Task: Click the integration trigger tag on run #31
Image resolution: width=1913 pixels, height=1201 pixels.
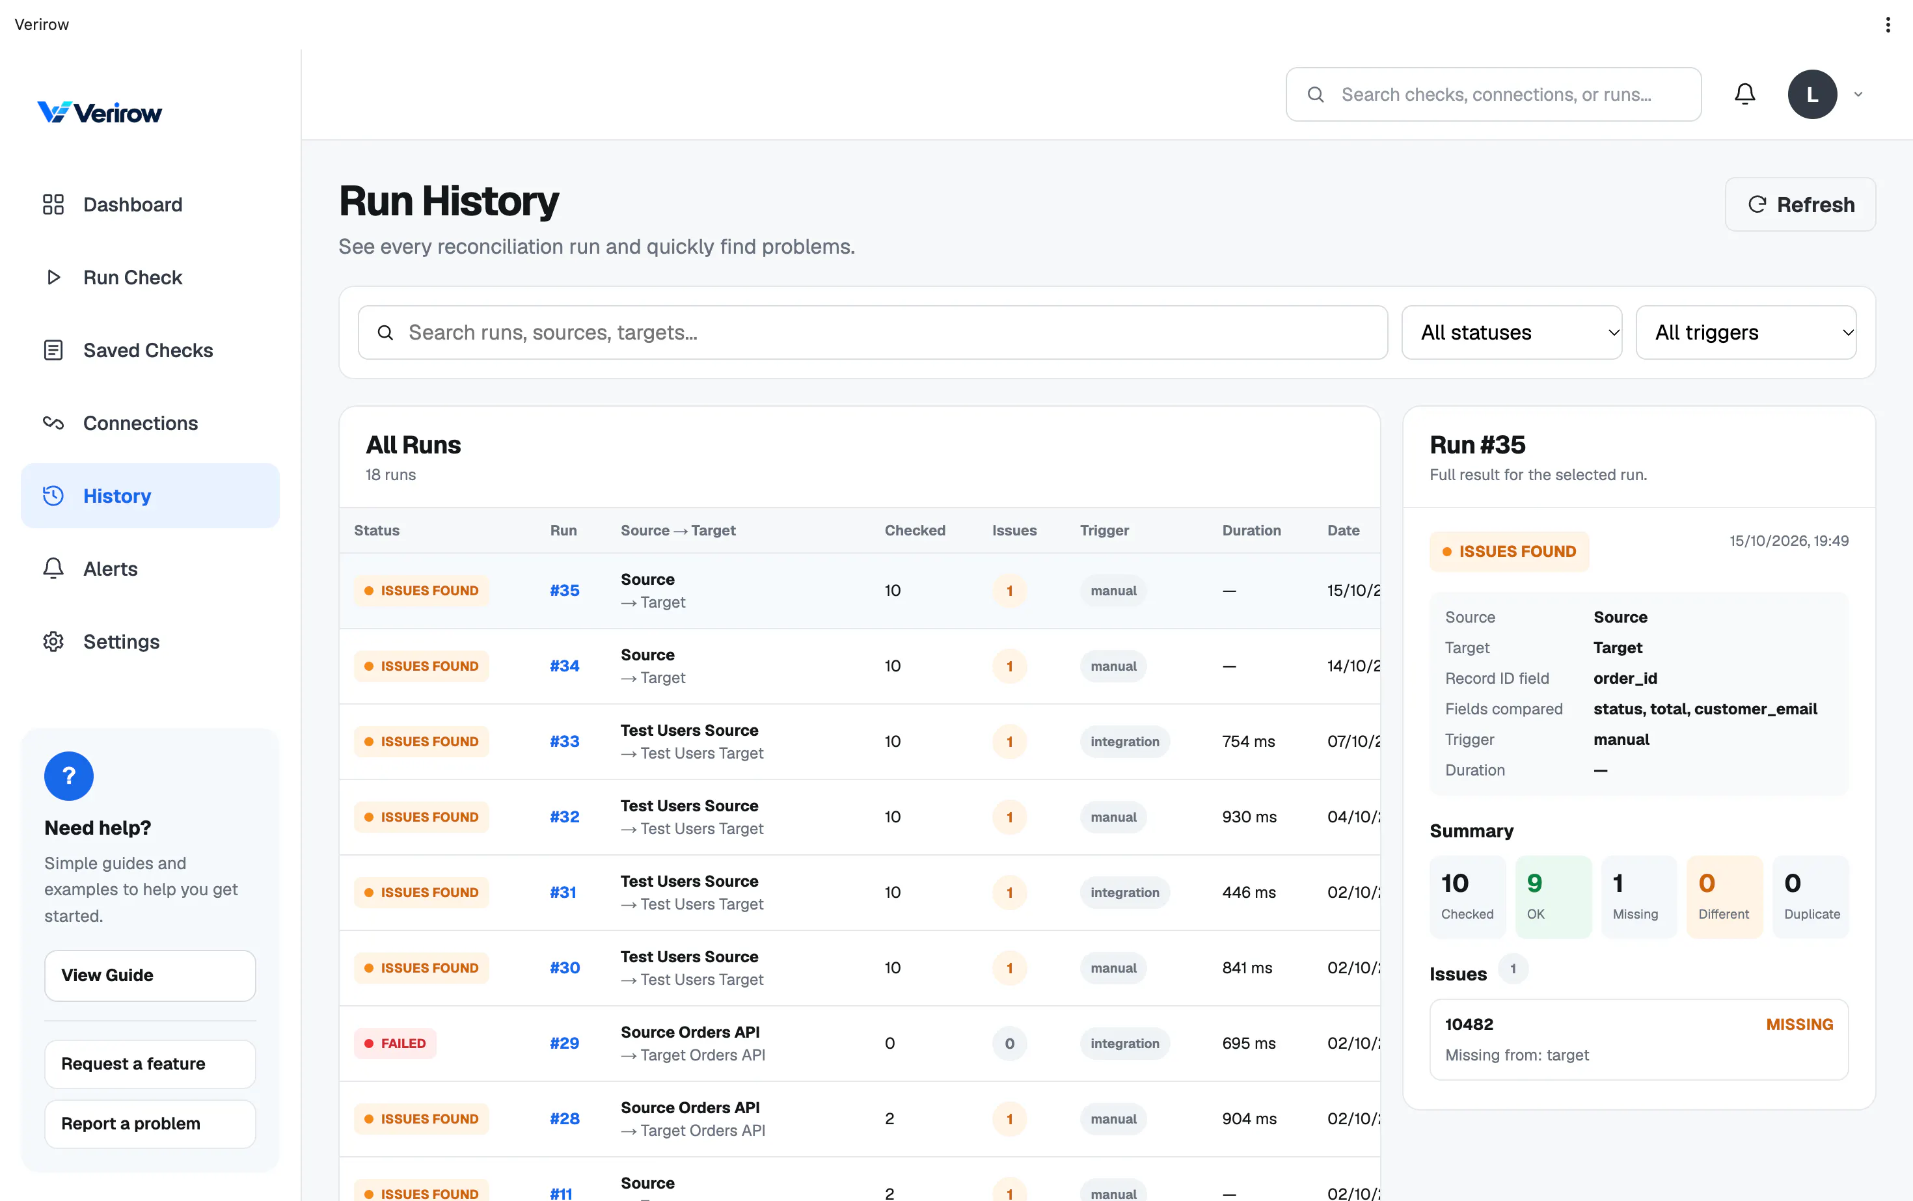Action: click(x=1124, y=892)
